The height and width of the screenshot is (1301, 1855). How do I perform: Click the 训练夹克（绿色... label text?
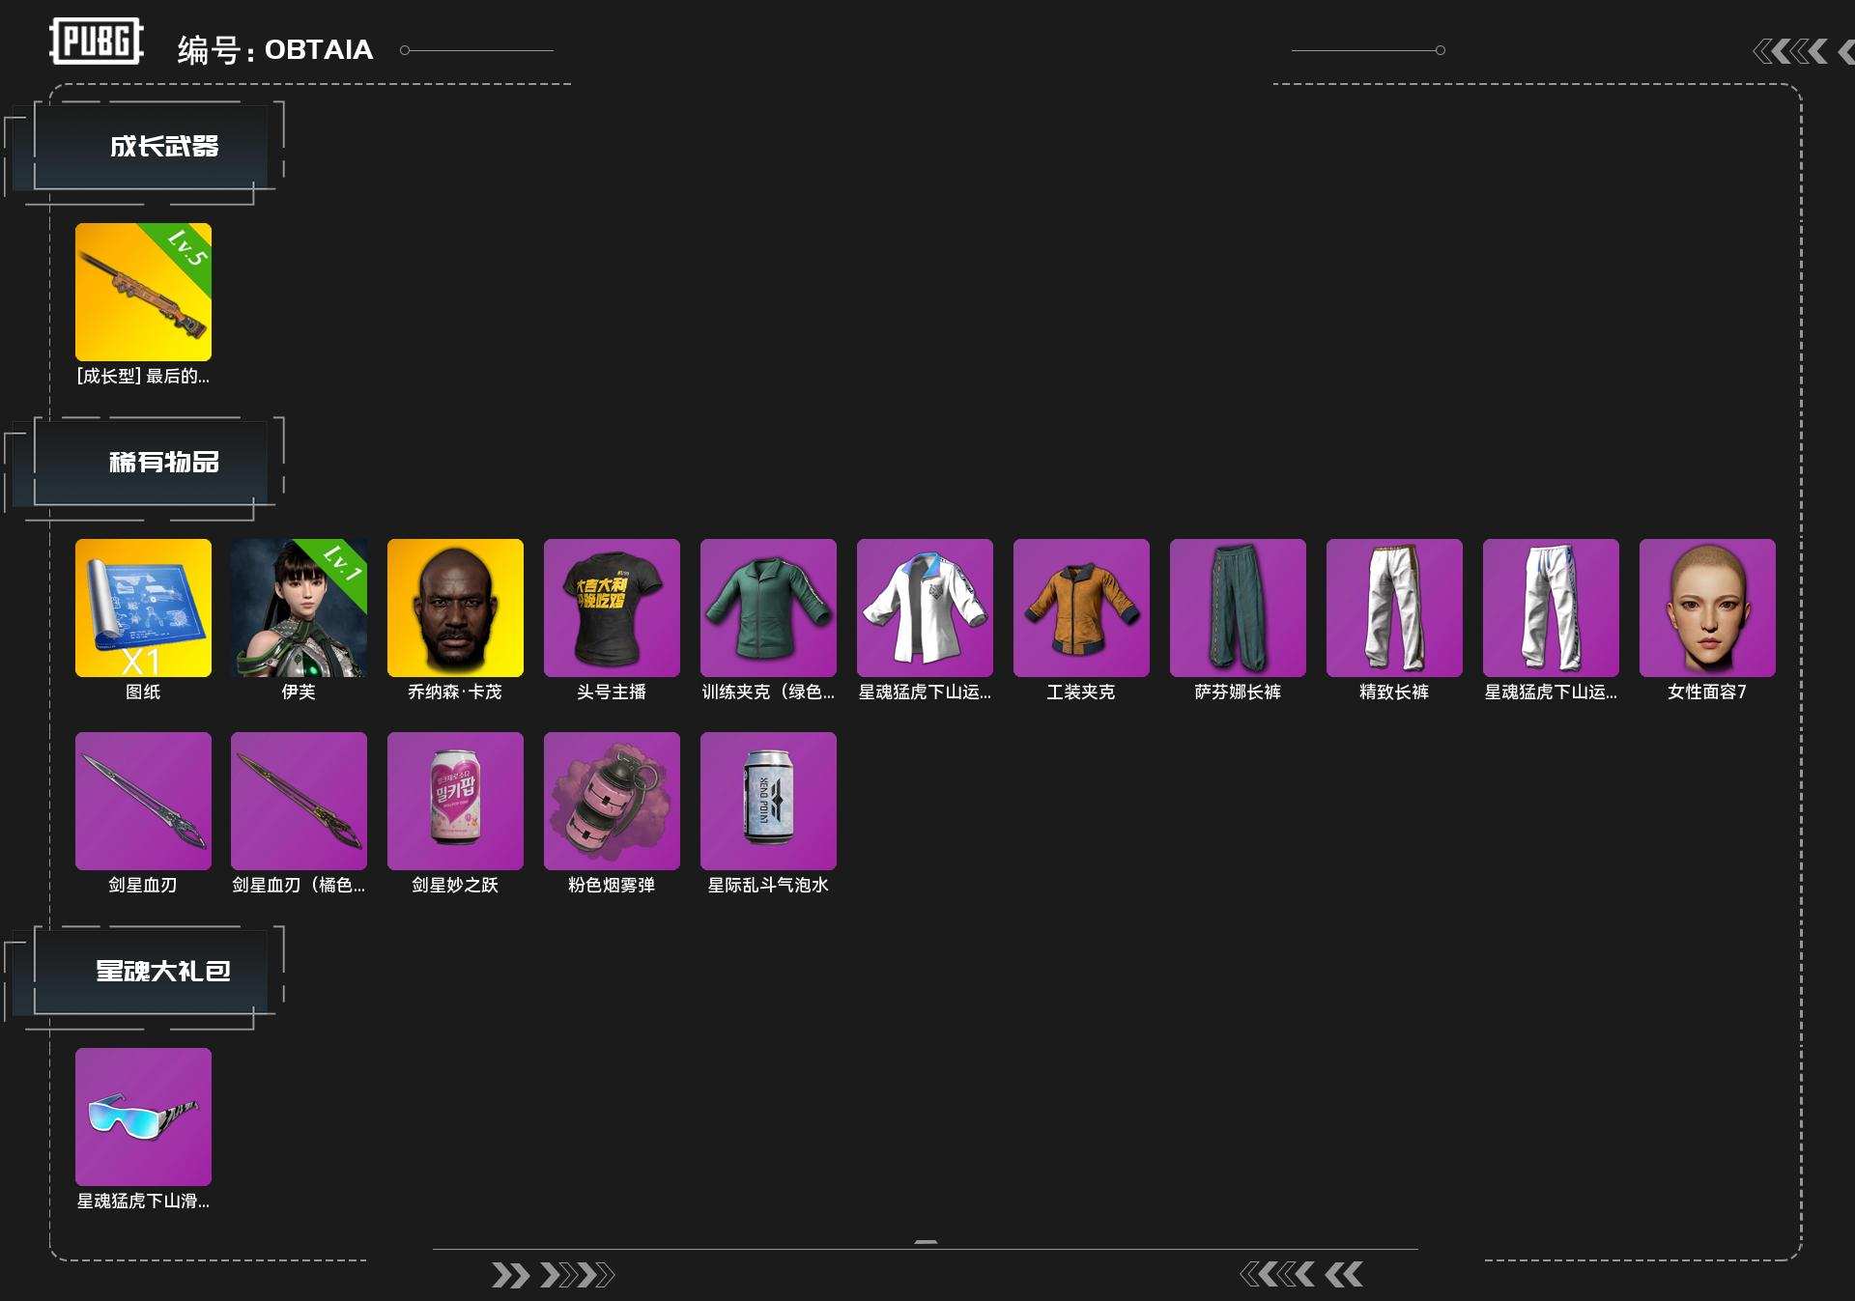[x=768, y=692]
